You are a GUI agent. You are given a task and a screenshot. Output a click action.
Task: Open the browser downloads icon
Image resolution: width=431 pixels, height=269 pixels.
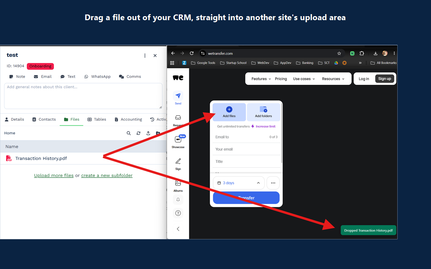click(375, 53)
